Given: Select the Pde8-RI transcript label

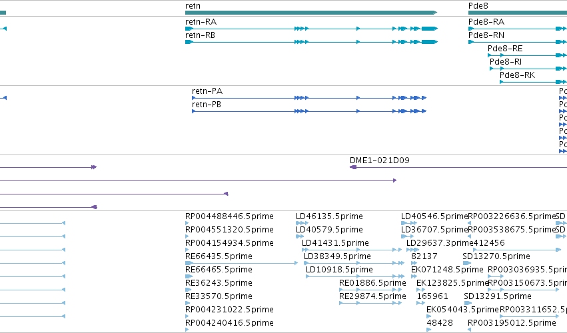Looking at the screenshot, I should click(x=506, y=62).
